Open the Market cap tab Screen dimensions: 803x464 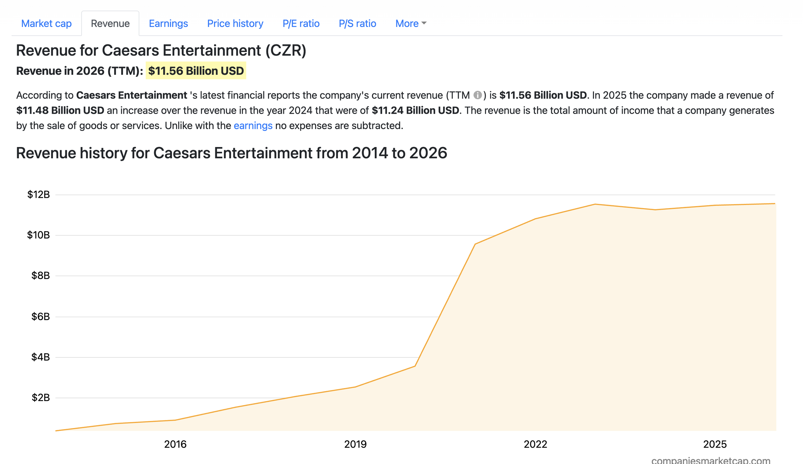(x=46, y=23)
